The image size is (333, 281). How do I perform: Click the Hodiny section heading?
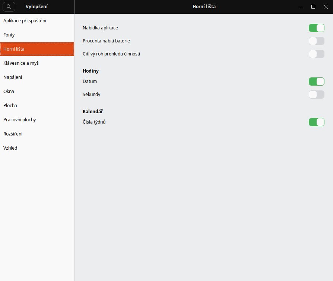coord(91,71)
